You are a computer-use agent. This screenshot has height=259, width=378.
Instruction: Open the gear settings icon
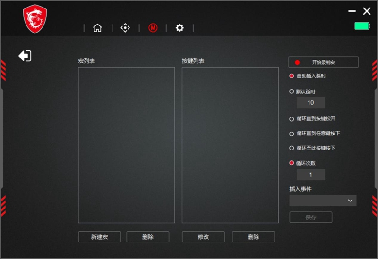pos(180,28)
